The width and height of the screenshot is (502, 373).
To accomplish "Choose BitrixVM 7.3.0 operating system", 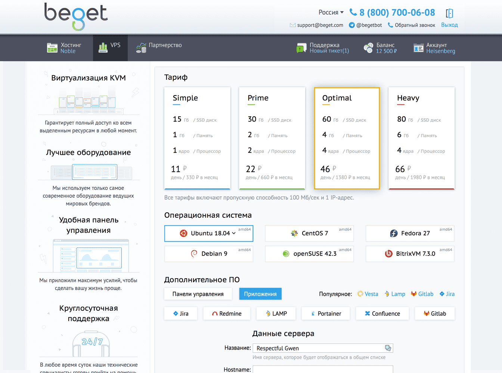I will coord(410,254).
